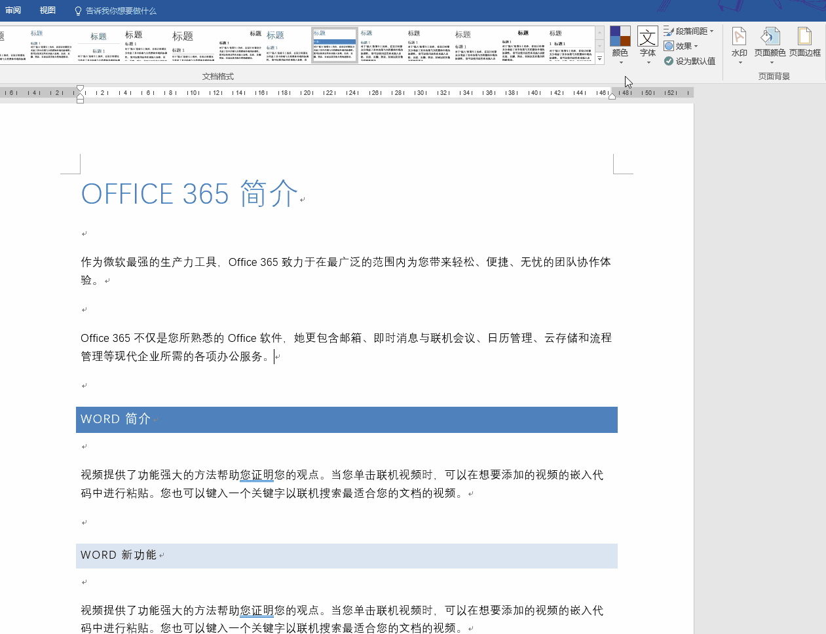Image resolution: width=826 pixels, height=634 pixels.
Task: Open the 字体 theme fonts button
Action: (x=648, y=41)
